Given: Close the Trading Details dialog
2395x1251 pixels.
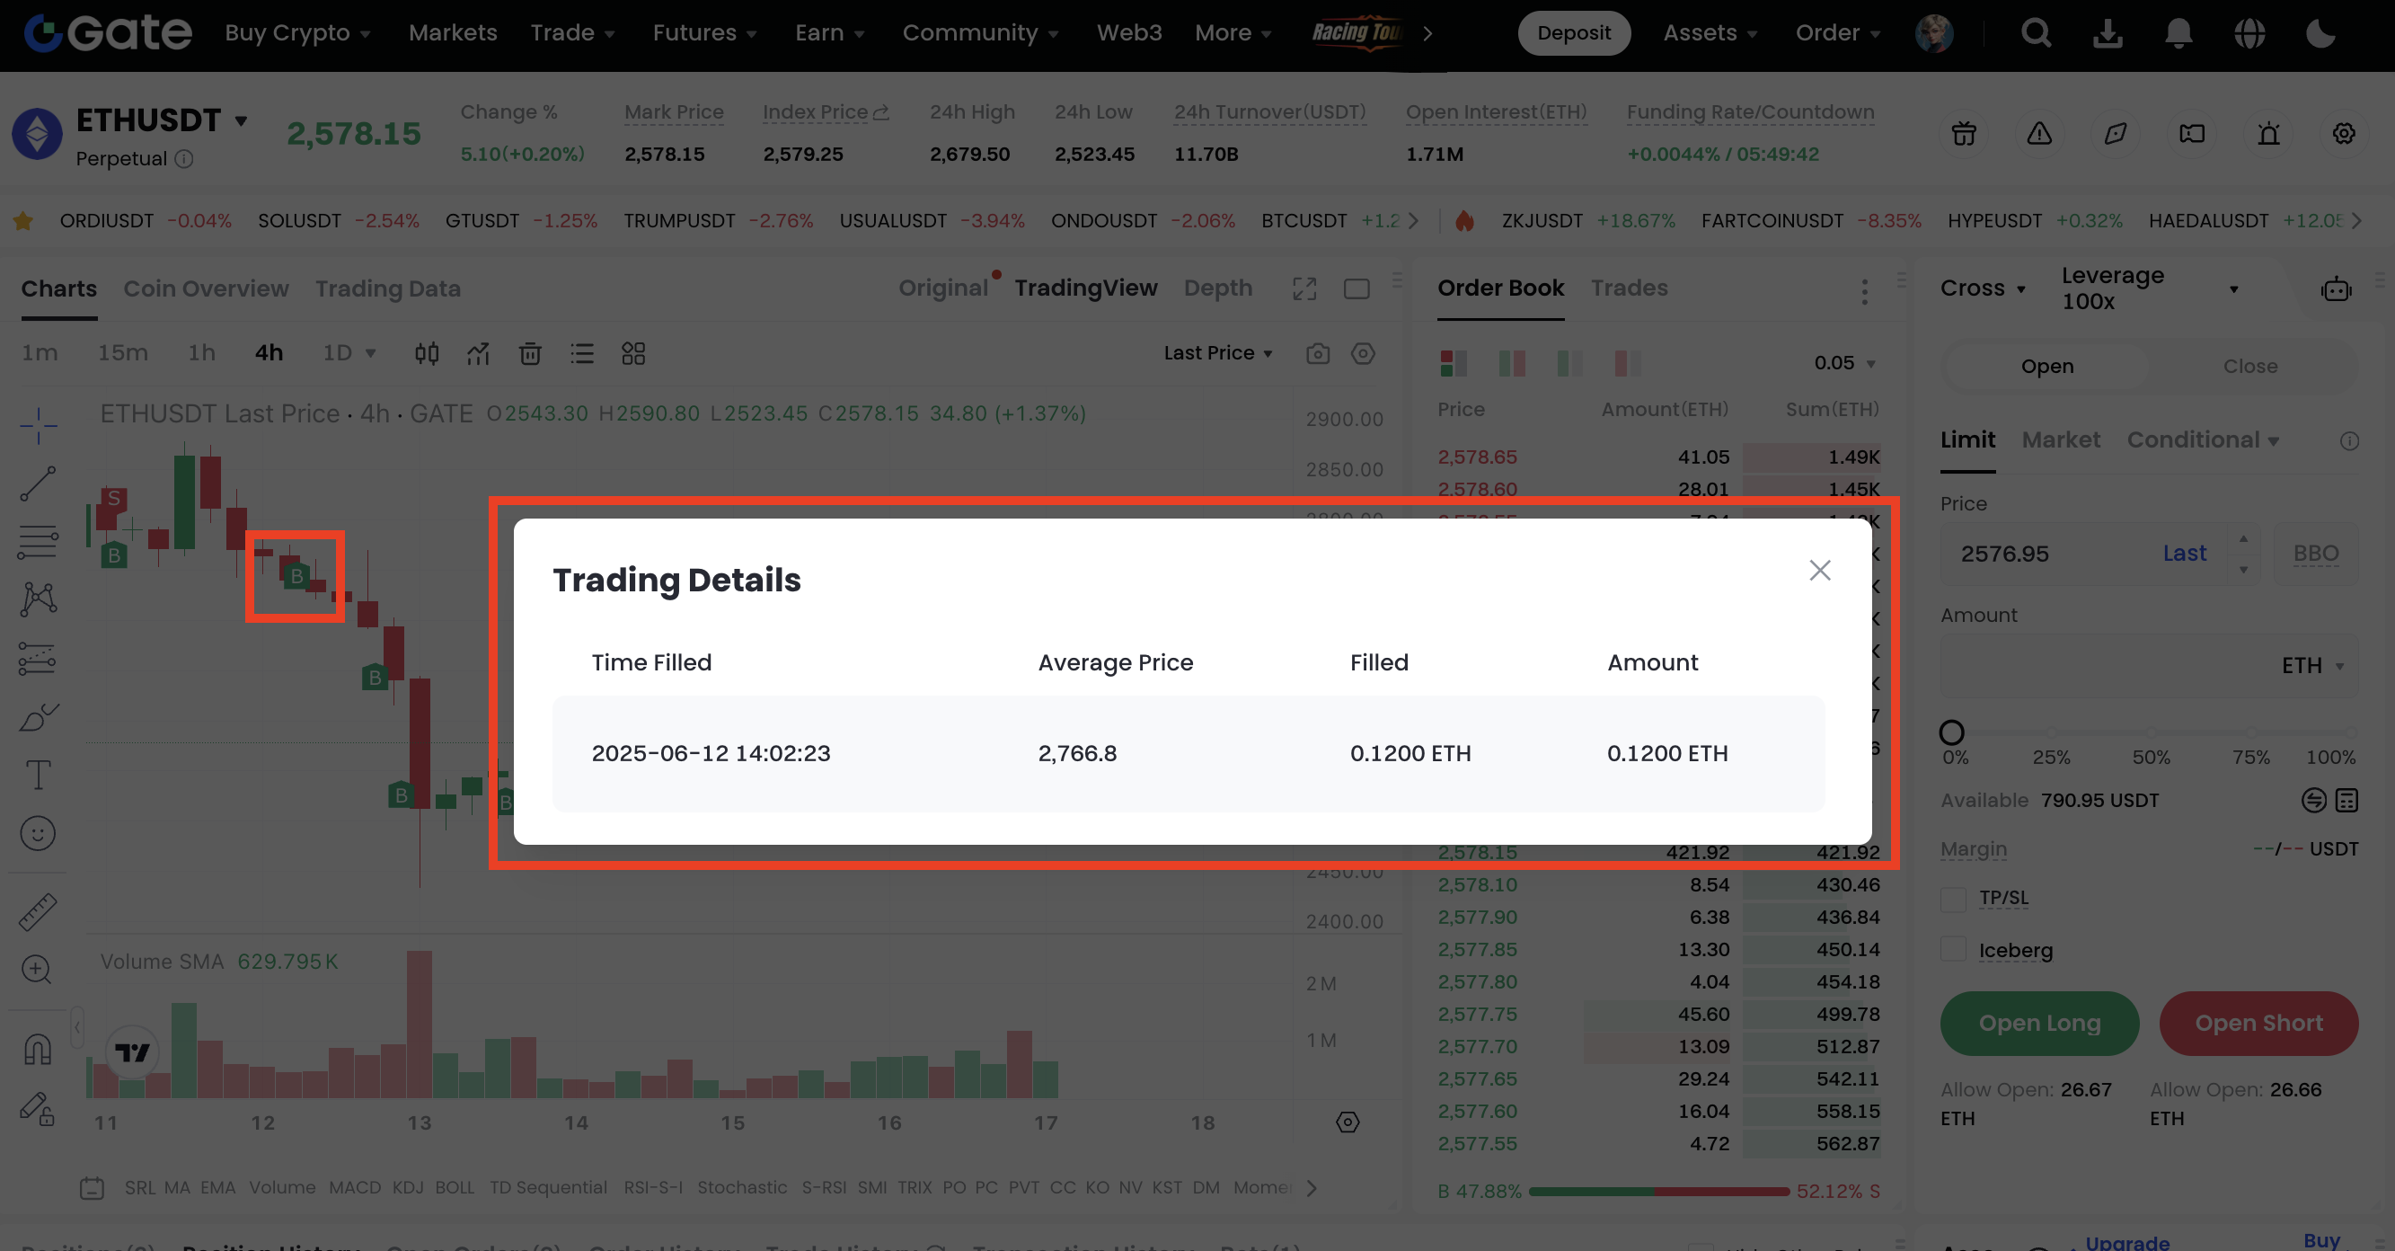Looking at the screenshot, I should click(1819, 570).
